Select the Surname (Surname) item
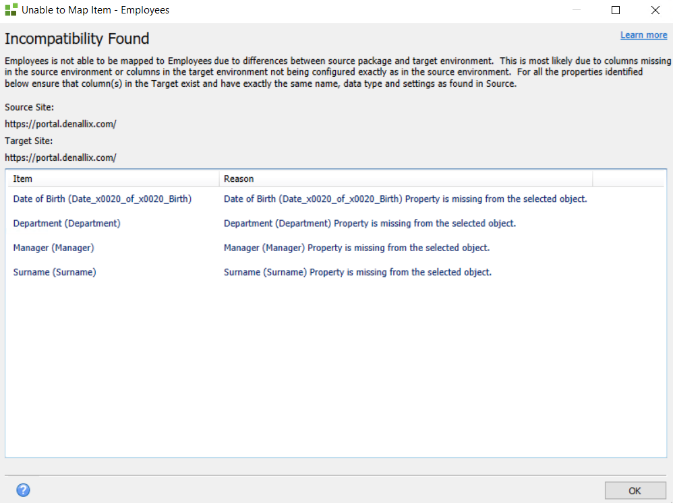The image size is (673, 503). click(55, 272)
